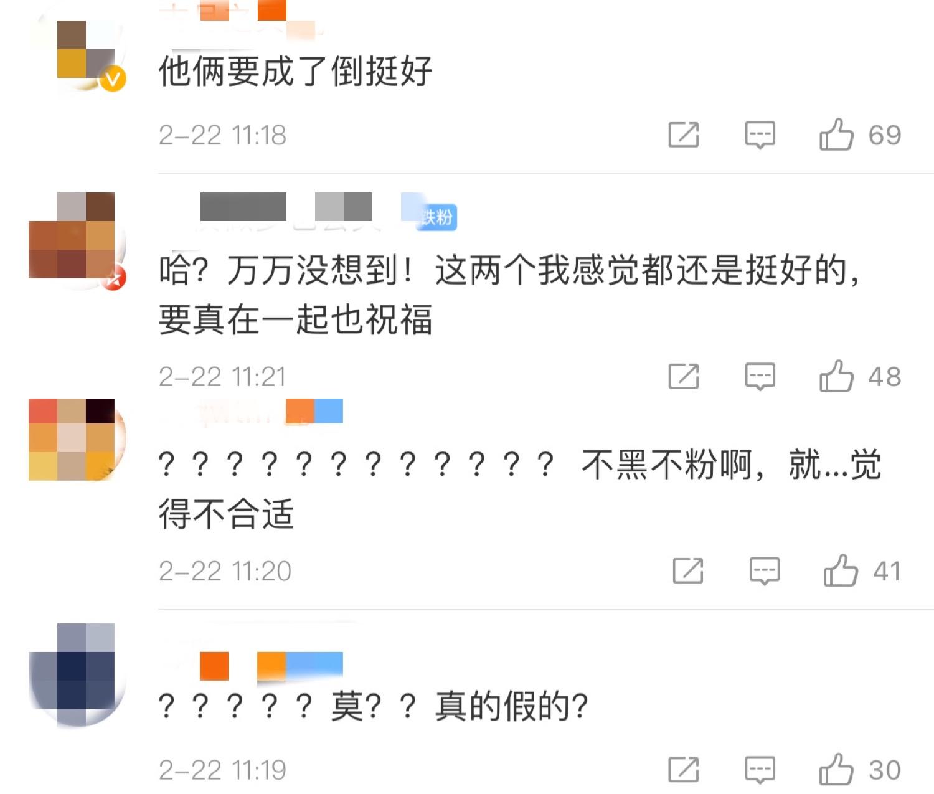Image resolution: width=934 pixels, height=794 pixels.
Task: Reply to the comment posted at 11:18
Action: pyautogui.click(x=760, y=135)
